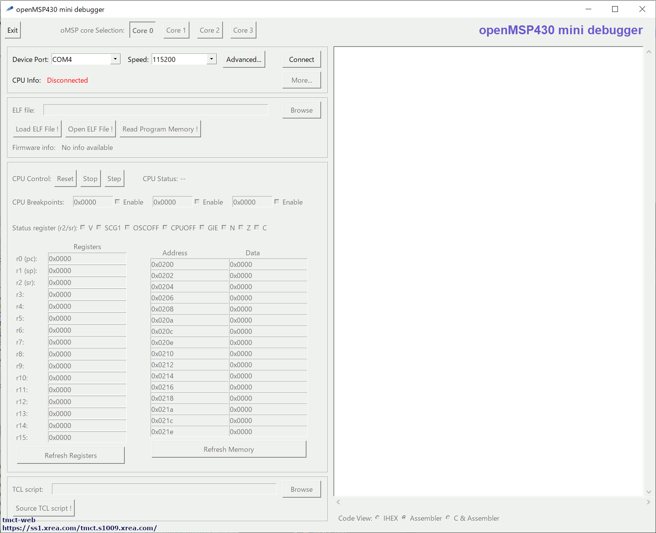Click Refresh Memory

point(229,450)
